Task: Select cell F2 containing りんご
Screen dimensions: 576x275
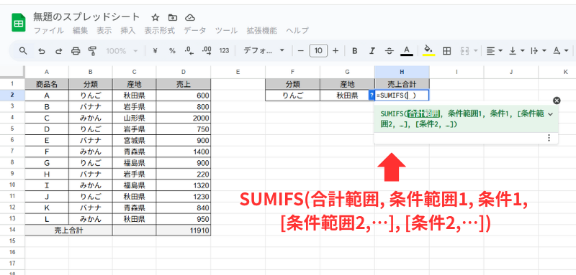Action: [x=293, y=95]
